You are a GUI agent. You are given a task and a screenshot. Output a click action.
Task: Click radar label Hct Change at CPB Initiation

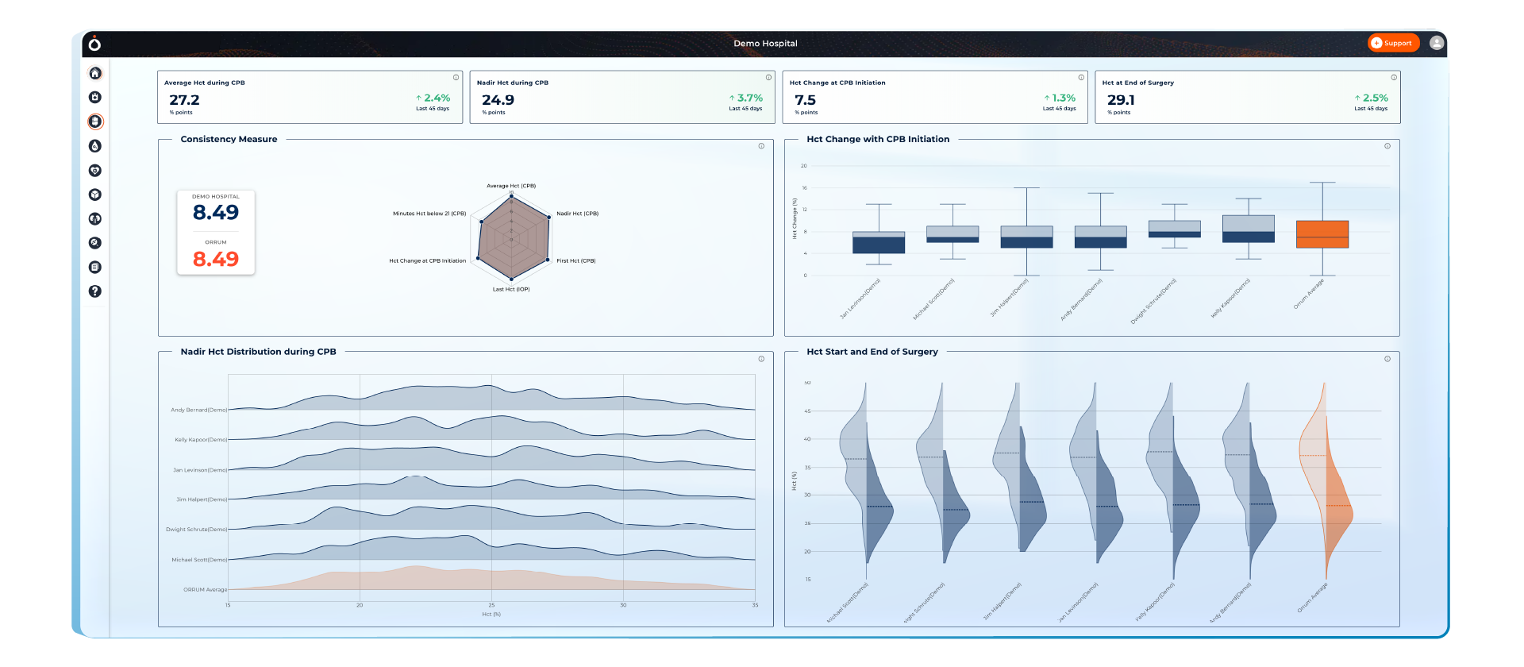pyautogui.click(x=428, y=260)
